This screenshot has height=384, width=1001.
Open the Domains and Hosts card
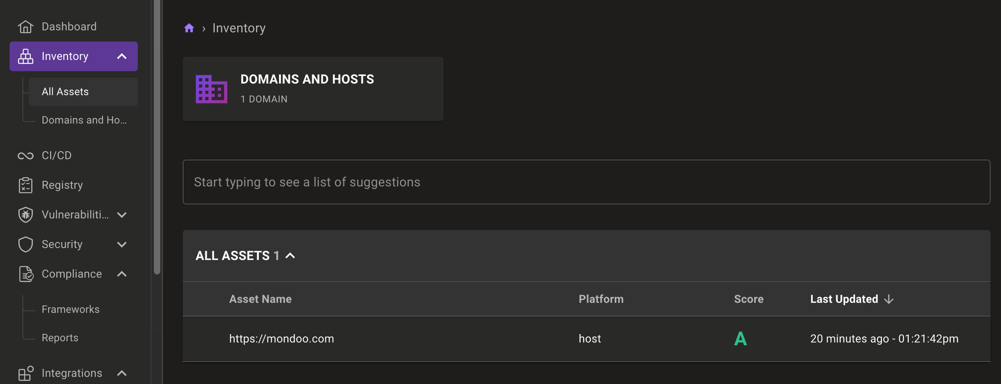pyautogui.click(x=313, y=89)
